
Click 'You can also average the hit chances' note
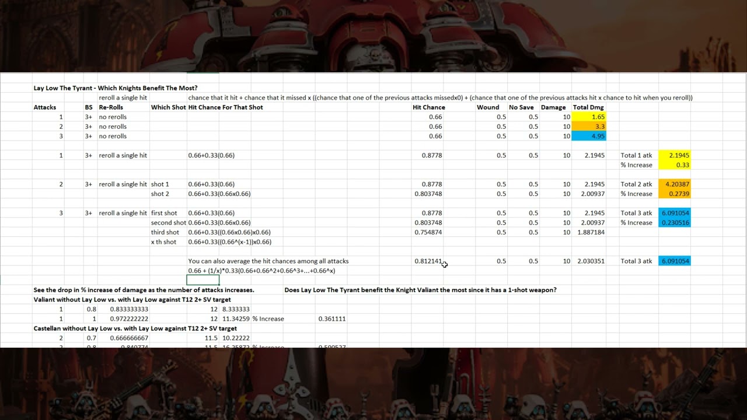(268, 261)
